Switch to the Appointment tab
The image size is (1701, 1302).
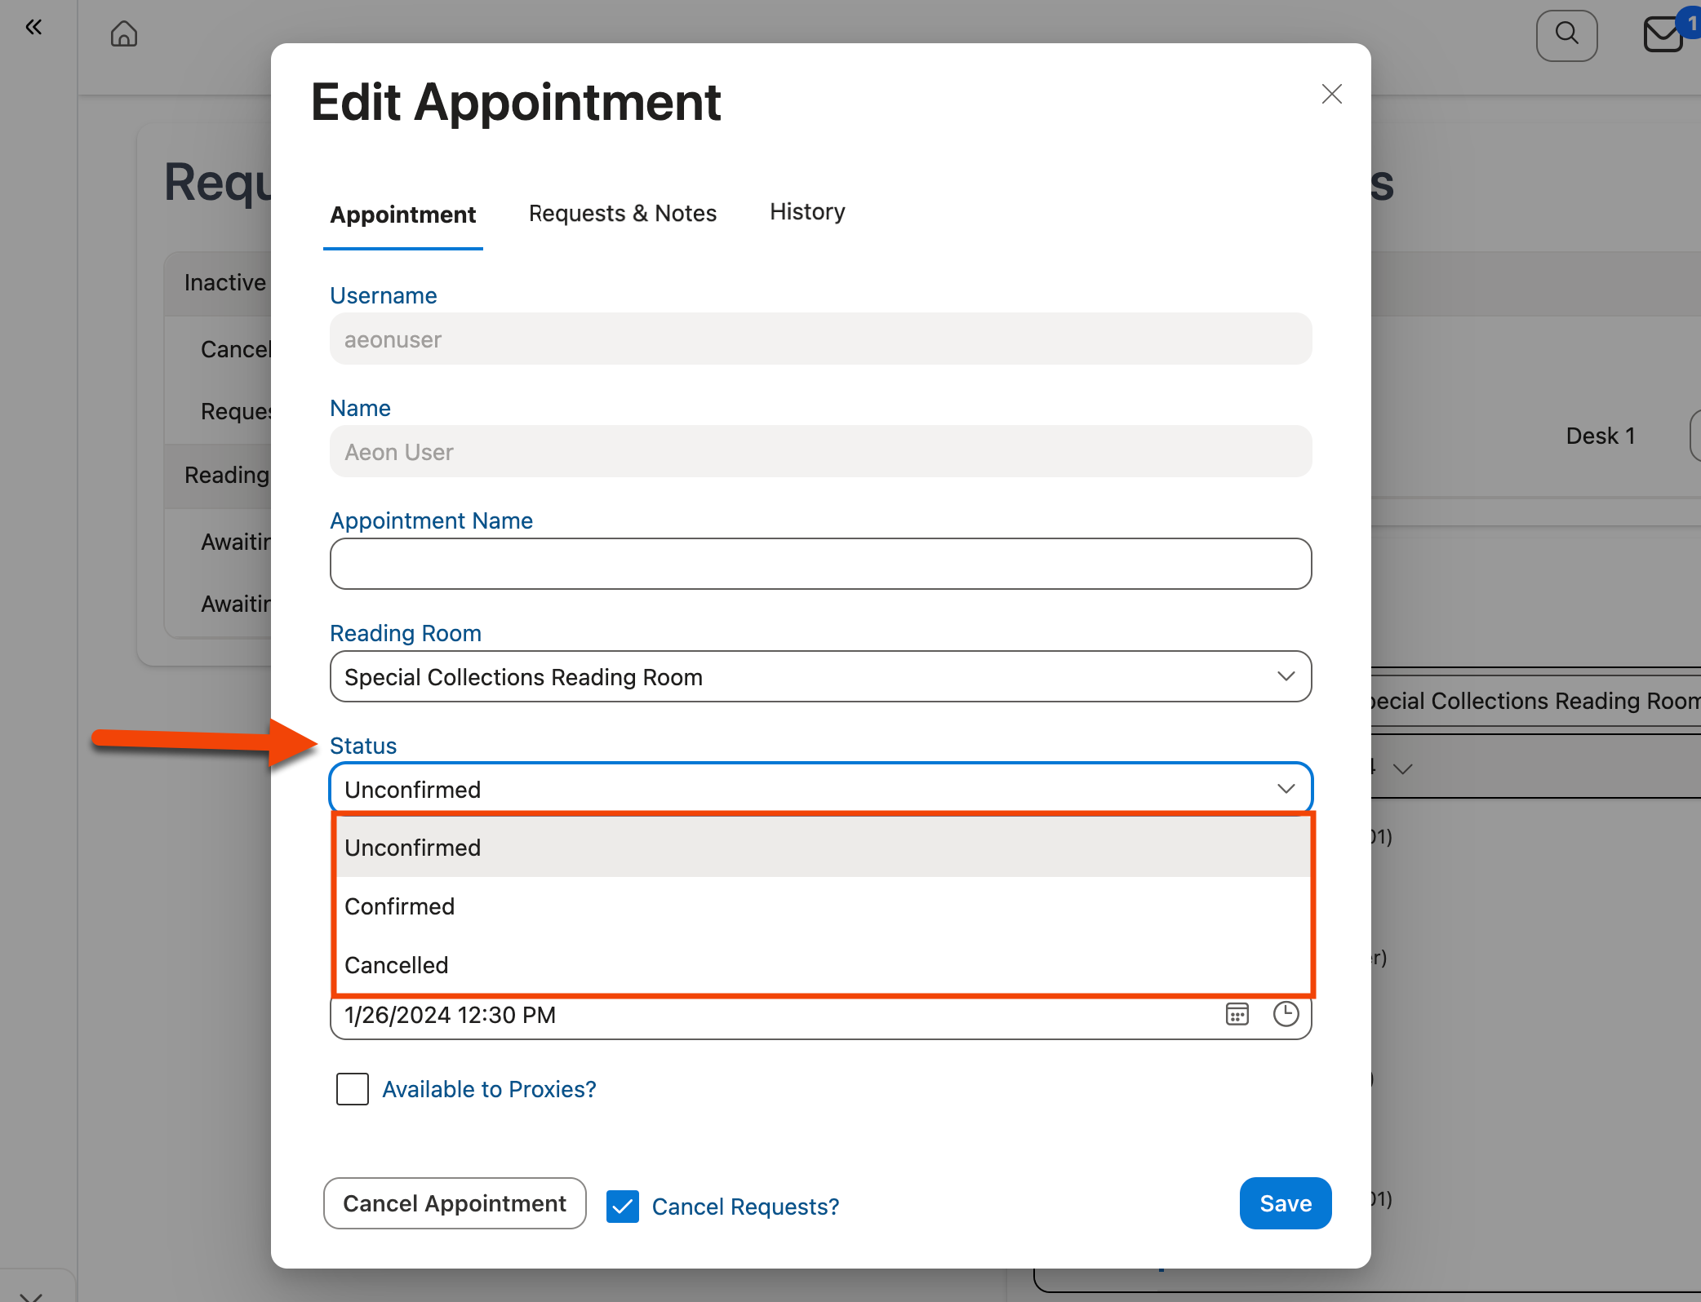[403, 215]
